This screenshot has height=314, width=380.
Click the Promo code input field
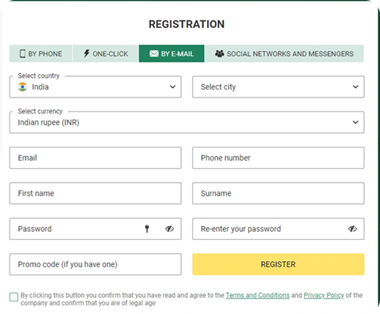[95, 264]
